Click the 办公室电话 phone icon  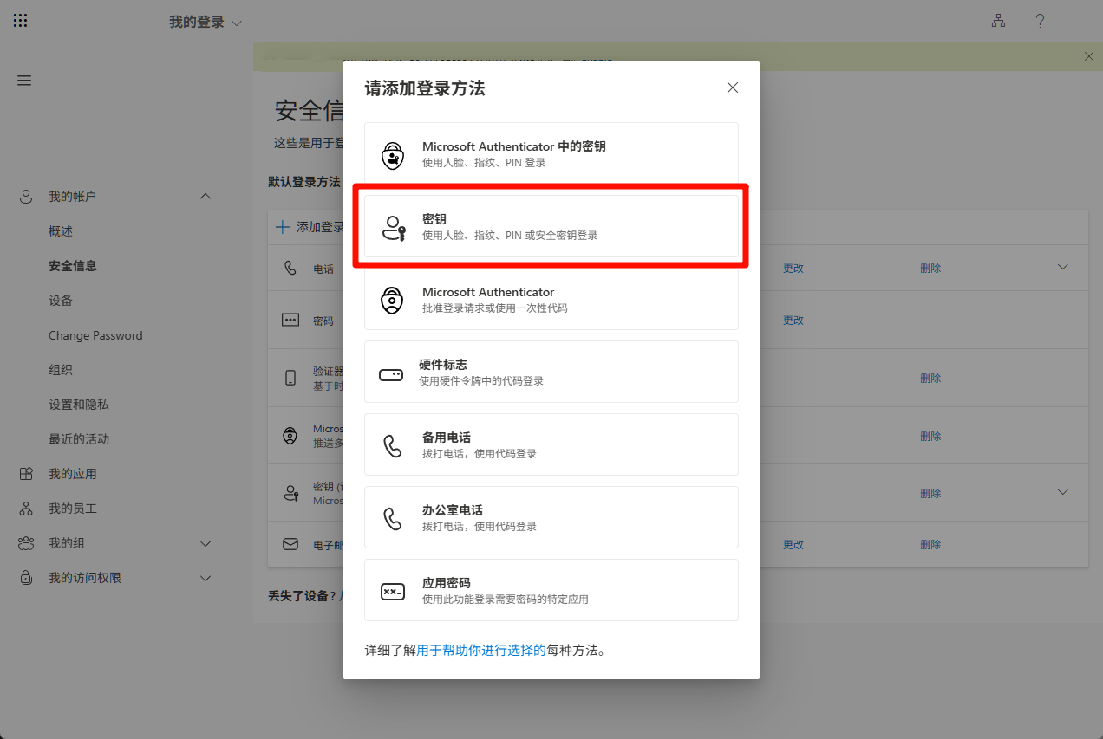tap(393, 519)
